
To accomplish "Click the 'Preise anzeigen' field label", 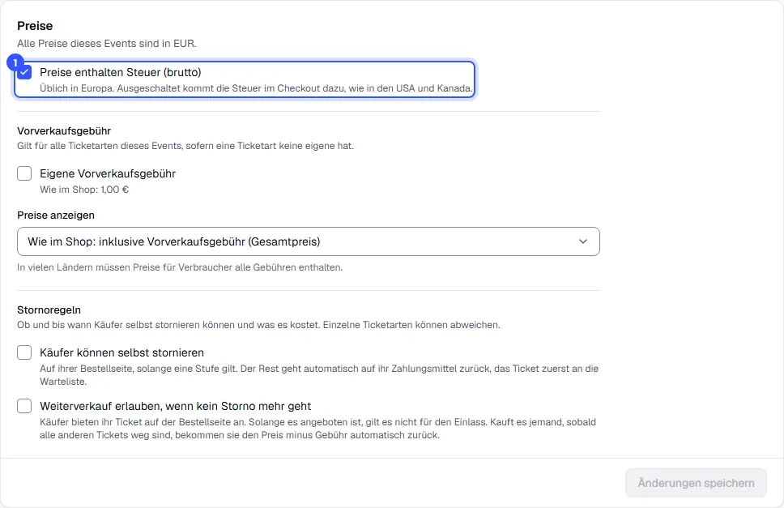I will (x=56, y=215).
